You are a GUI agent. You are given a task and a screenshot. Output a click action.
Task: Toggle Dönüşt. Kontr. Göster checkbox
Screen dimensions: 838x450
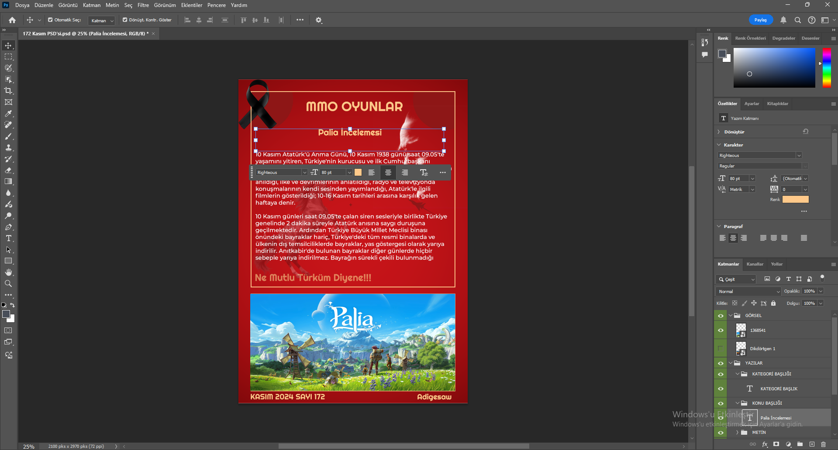click(125, 20)
